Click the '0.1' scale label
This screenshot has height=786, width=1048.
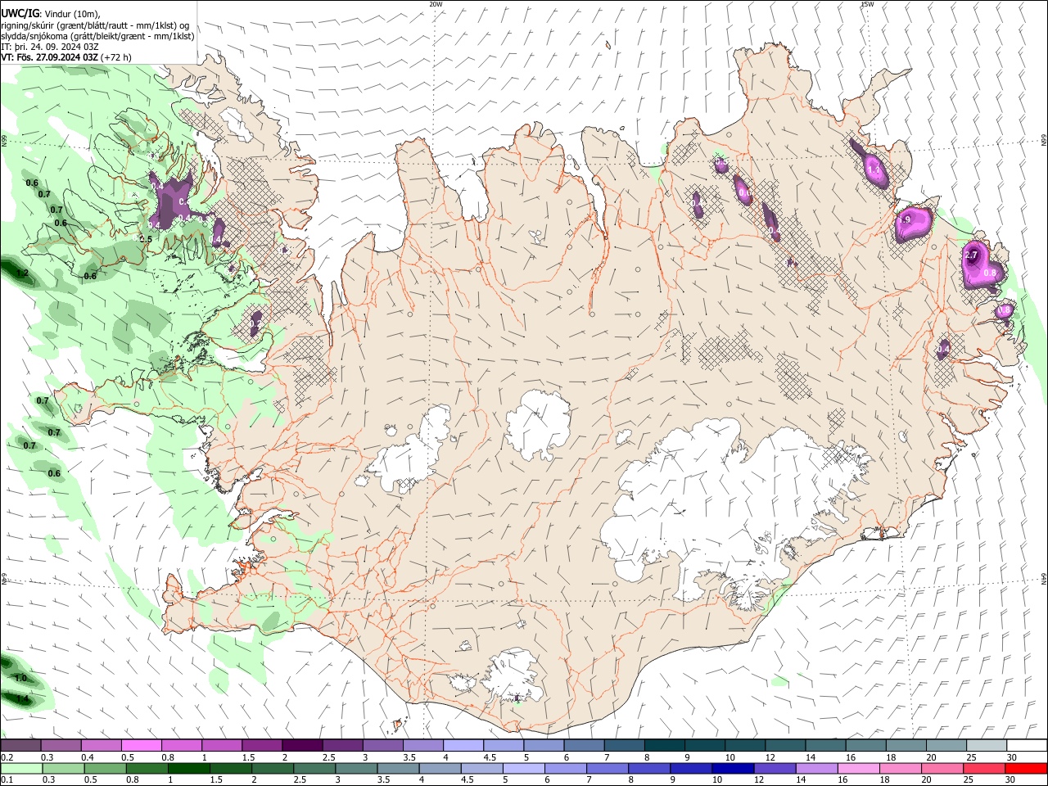pyautogui.click(x=7, y=780)
